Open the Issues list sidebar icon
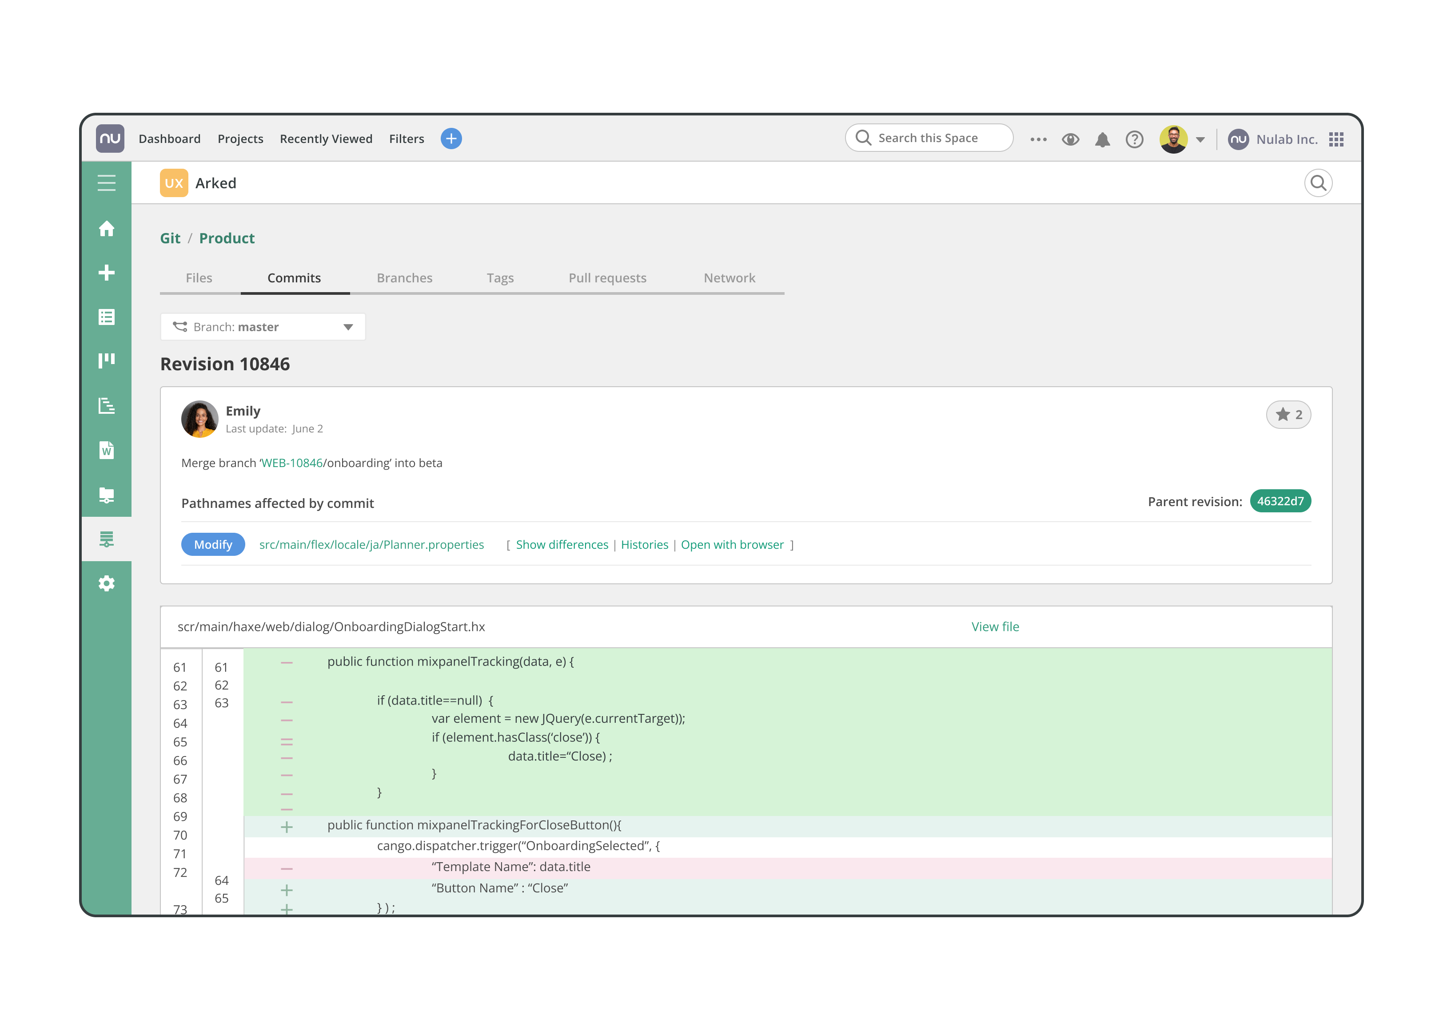The image size is (1443, 1030). click(107, 317)
